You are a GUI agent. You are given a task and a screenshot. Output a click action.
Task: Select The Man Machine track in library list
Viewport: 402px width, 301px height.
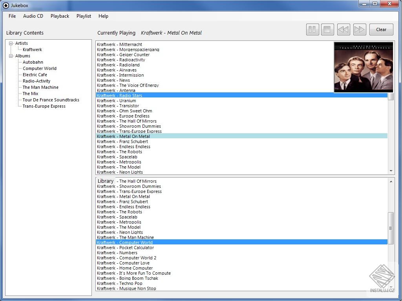click(x=125, y=237)
